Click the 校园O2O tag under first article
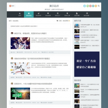The height and width of the screenshot is (108, 108). point(45,52)
